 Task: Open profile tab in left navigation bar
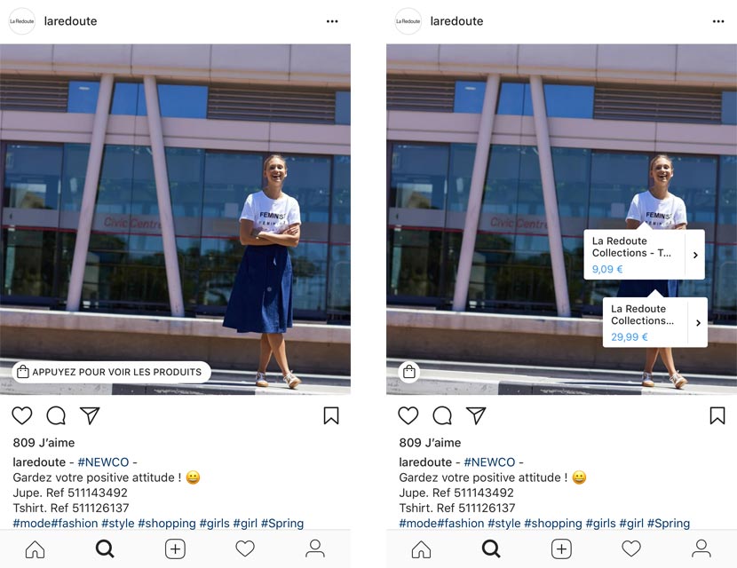click(x=315, y=548)
